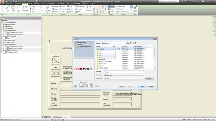
Task: Toggle Sketch Only format option
Action: coord(120,6)
